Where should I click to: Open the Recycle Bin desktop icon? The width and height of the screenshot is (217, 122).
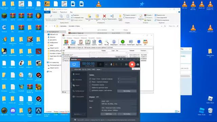coord(210,111)
